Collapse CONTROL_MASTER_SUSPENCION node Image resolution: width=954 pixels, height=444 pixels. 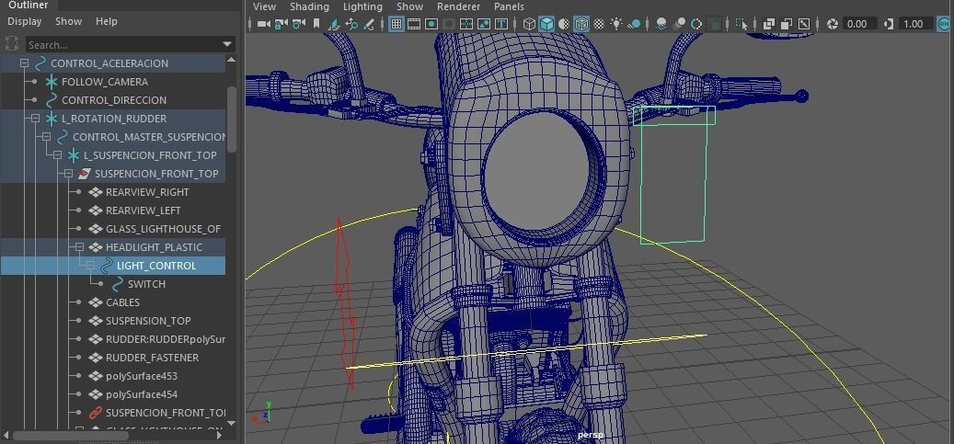(x=46, y=137)
